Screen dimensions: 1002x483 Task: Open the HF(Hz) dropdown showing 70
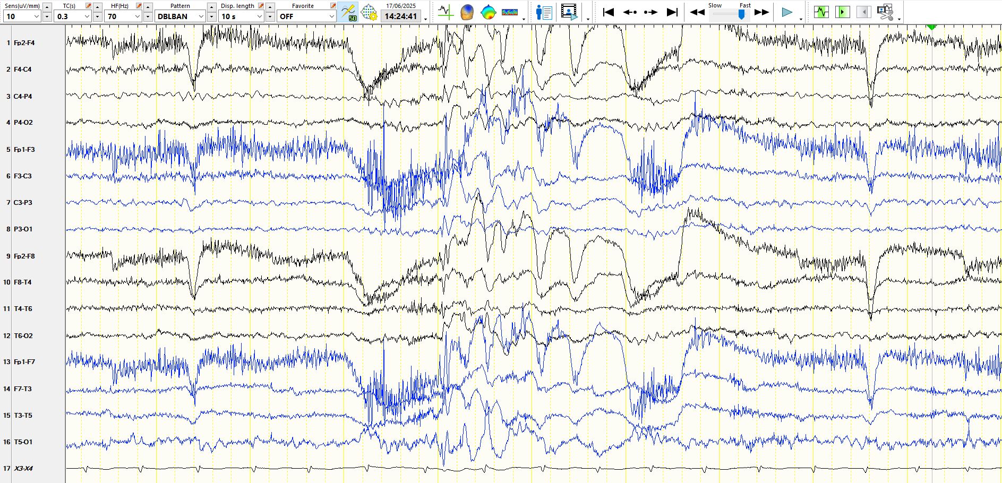tap(124, 16)
